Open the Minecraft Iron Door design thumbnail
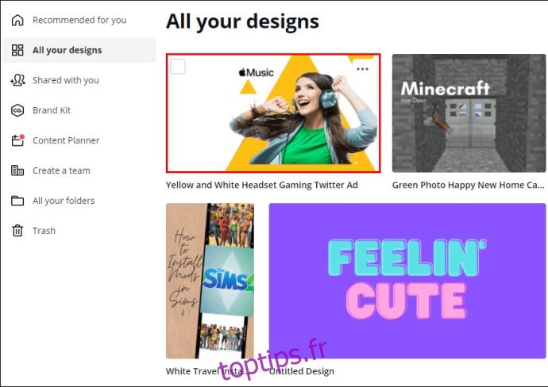The height and width of the screenshot is (387, 548). [x=469, y=113]
